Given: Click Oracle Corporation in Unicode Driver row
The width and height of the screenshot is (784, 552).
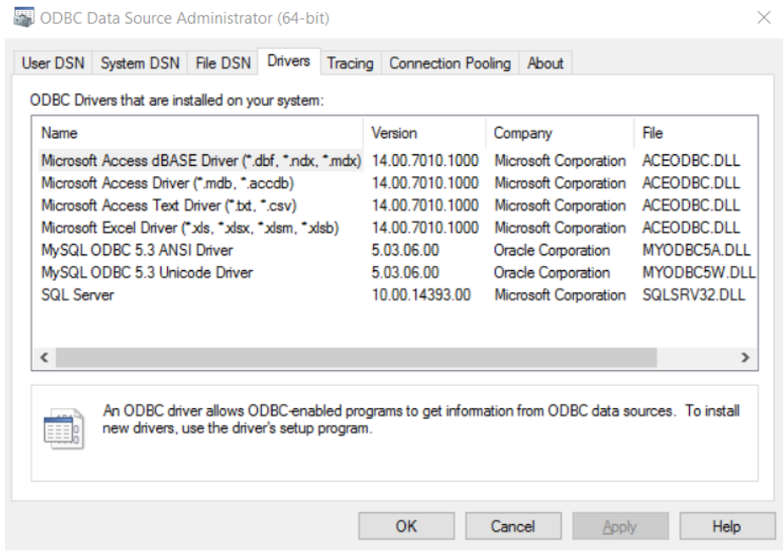Looking at the screenshot, I should 552,273.
